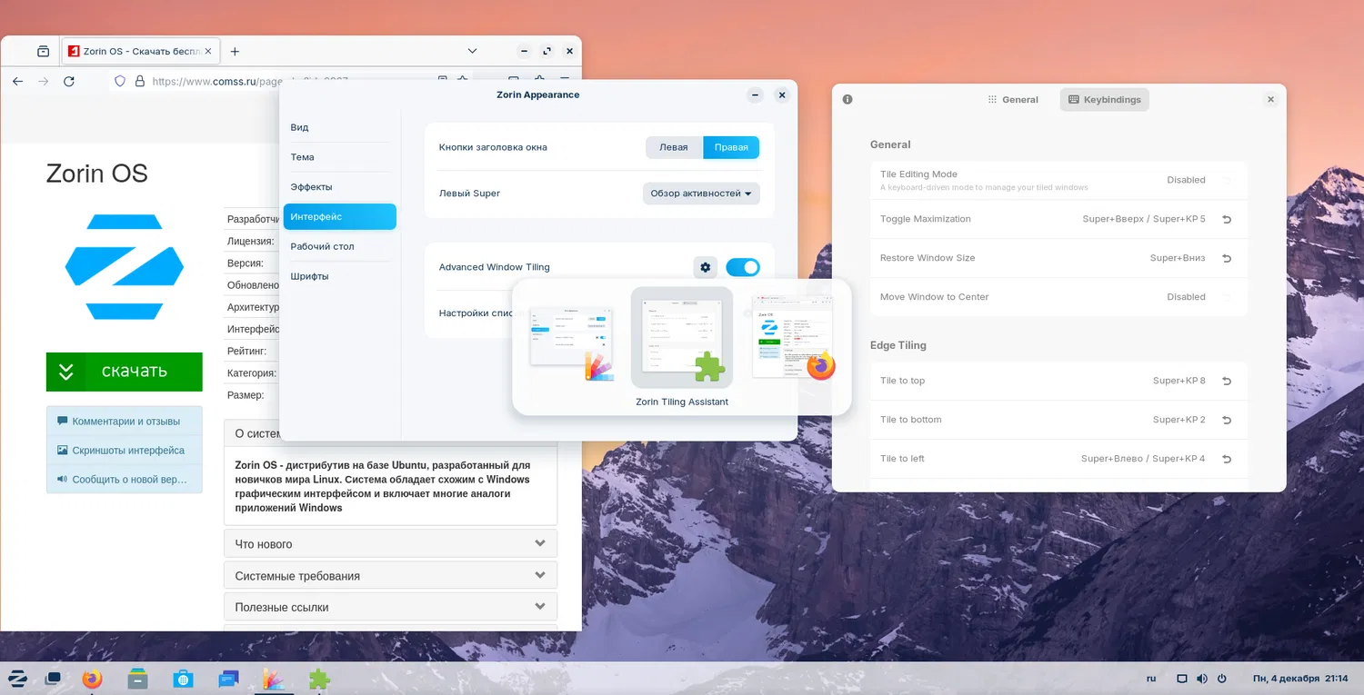Open the 'Обзор активностей' Left Super dropdown
The image size is (1364, 695).
[x=701, y=194]
